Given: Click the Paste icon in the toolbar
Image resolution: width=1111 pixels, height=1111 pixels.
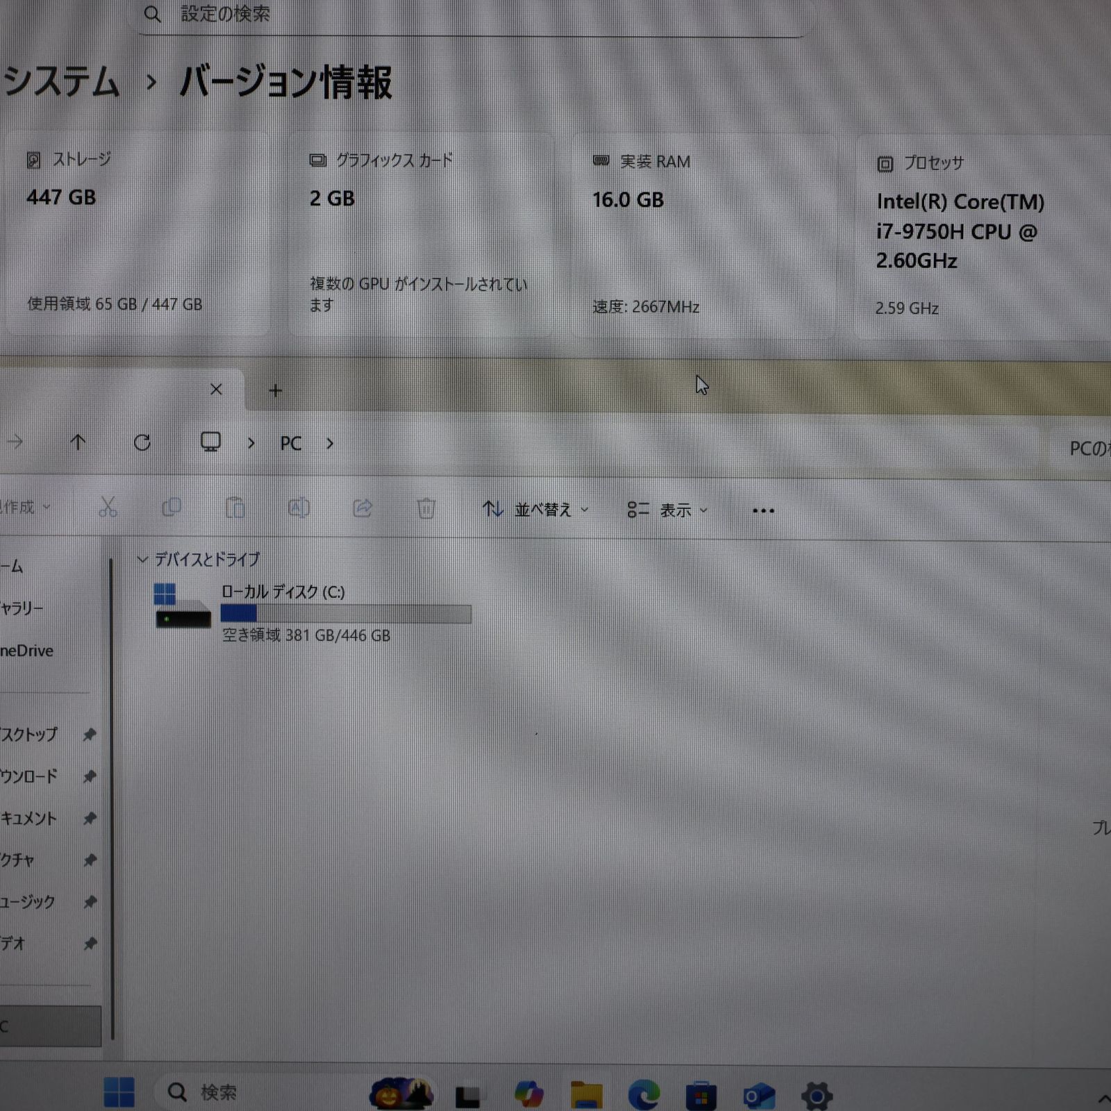Looking at the screenshot, I should (x=235, y=508).
